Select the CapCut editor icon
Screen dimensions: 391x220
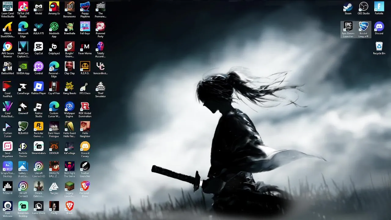pyautogui.click(x=38, y=46)
